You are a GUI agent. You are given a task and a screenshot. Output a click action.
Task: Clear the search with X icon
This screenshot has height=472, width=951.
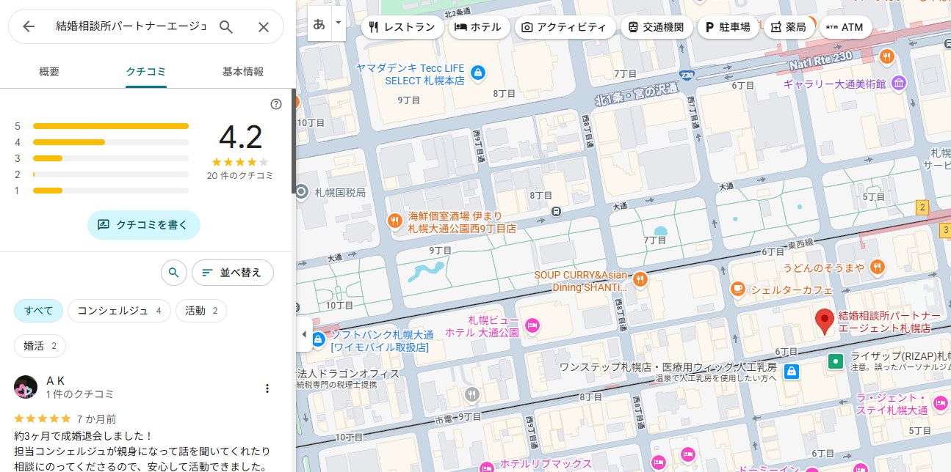click(264, 27)
